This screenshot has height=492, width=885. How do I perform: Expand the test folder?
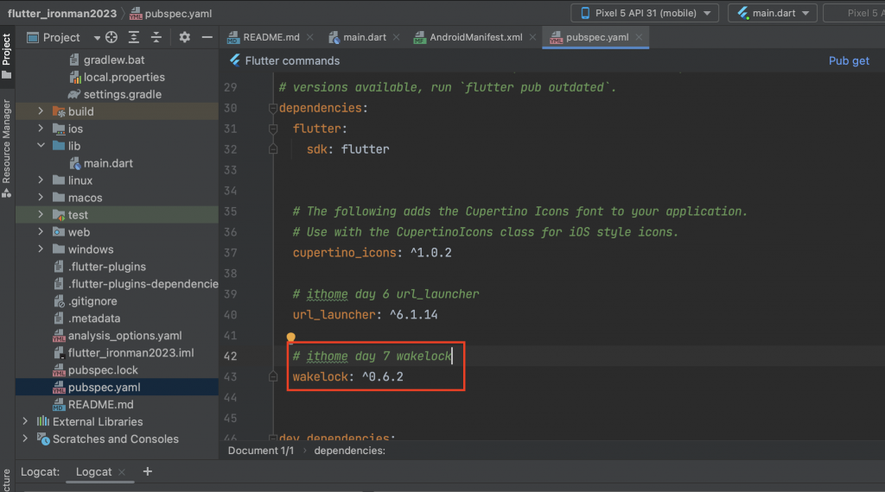point(41,215)
